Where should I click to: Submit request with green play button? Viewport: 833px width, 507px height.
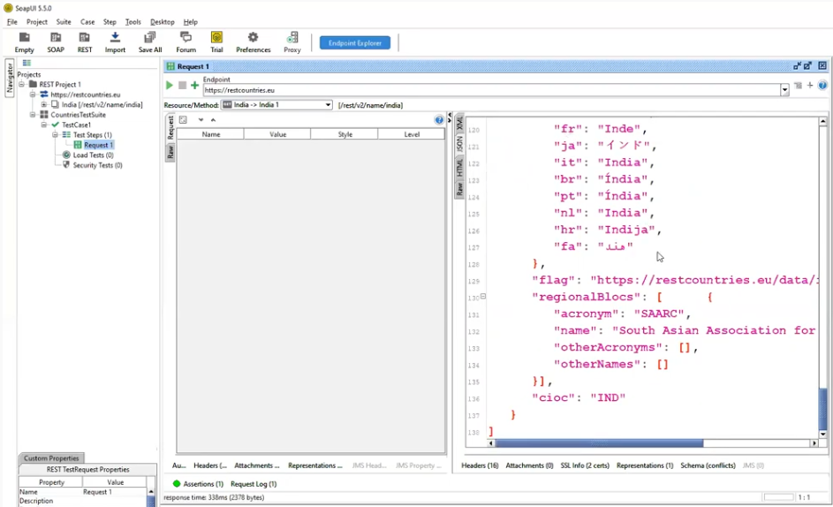tap(170, 85)
